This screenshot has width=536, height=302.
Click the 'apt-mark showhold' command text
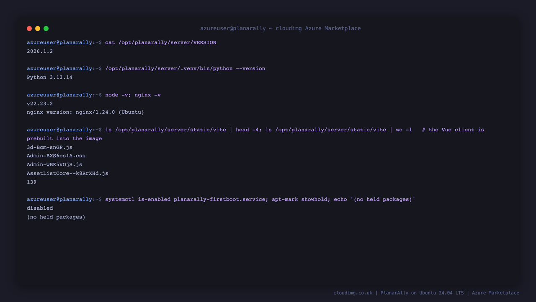point(299,199)
